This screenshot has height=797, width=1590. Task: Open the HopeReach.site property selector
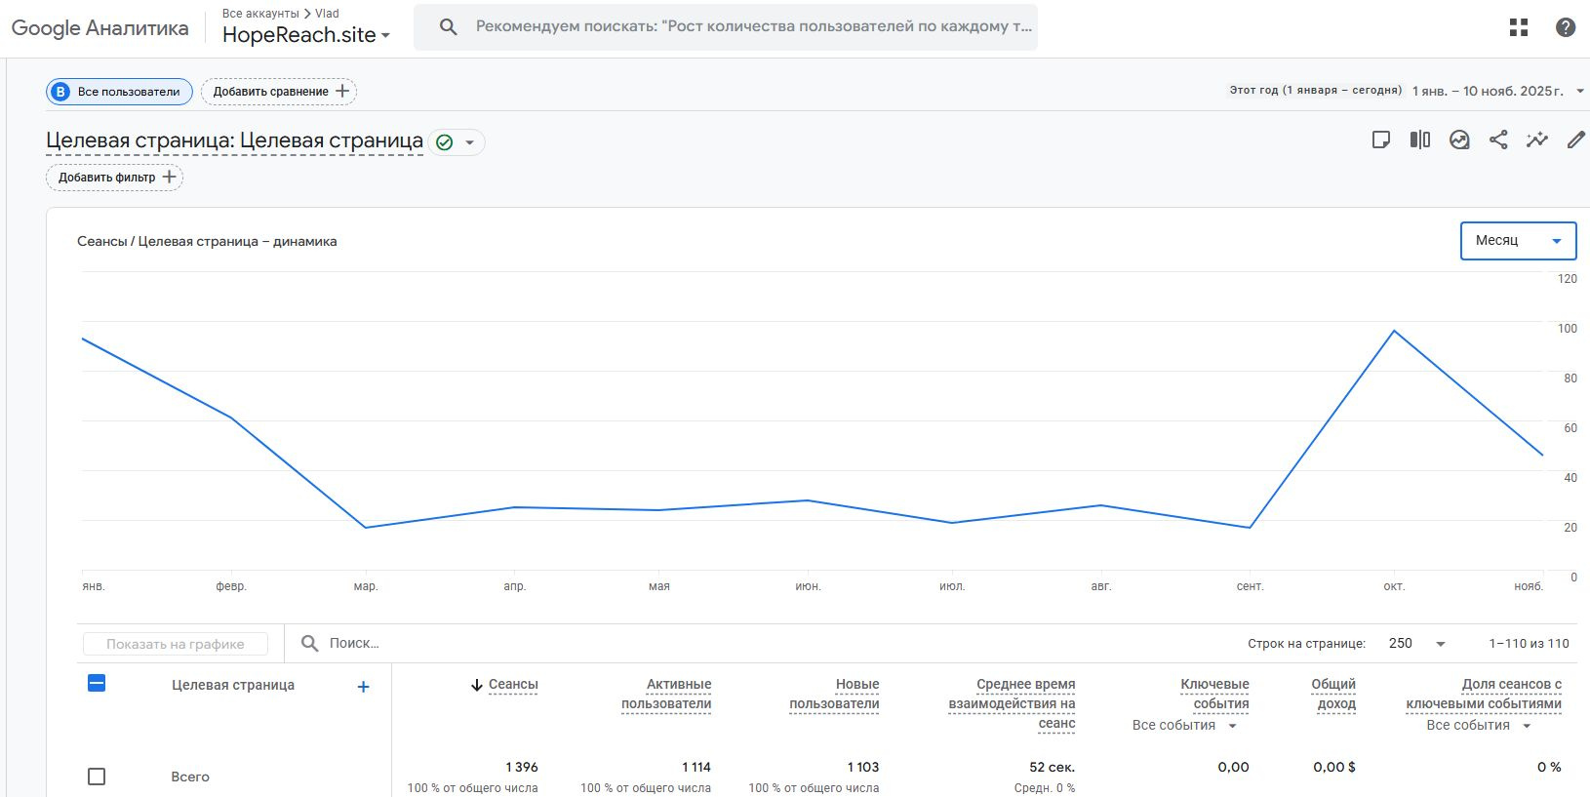click(305, 35)
